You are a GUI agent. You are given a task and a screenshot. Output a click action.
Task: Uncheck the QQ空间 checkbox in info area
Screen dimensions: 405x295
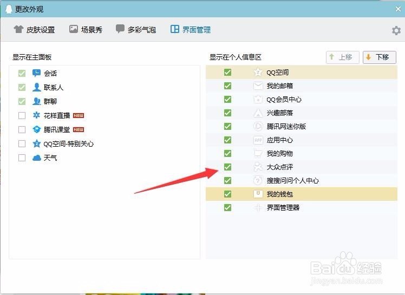[x=227, y=73]
